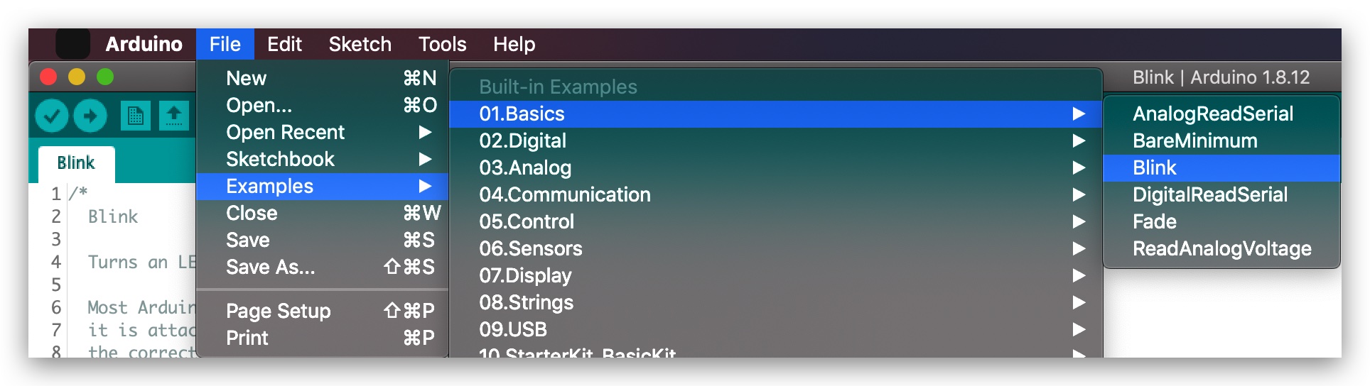Open the Tools menu
Image resolution: width=1370 pixels, height=386 pixels.
[x=442, y=44]
